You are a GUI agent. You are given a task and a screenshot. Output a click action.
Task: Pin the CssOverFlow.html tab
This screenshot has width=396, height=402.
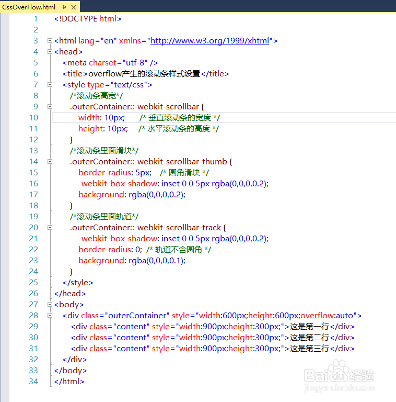(x=64, y=7)
